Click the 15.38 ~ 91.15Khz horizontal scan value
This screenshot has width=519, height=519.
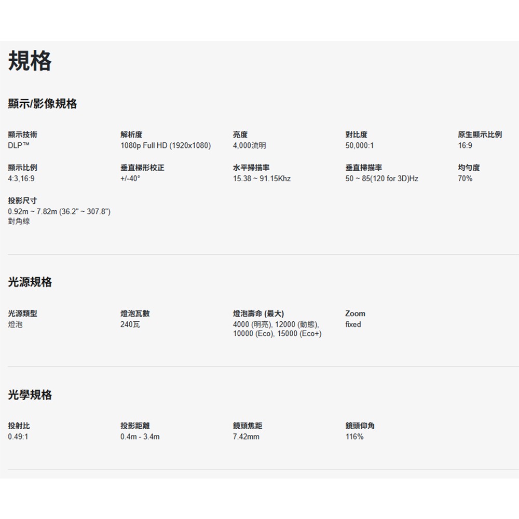[262, 179]
